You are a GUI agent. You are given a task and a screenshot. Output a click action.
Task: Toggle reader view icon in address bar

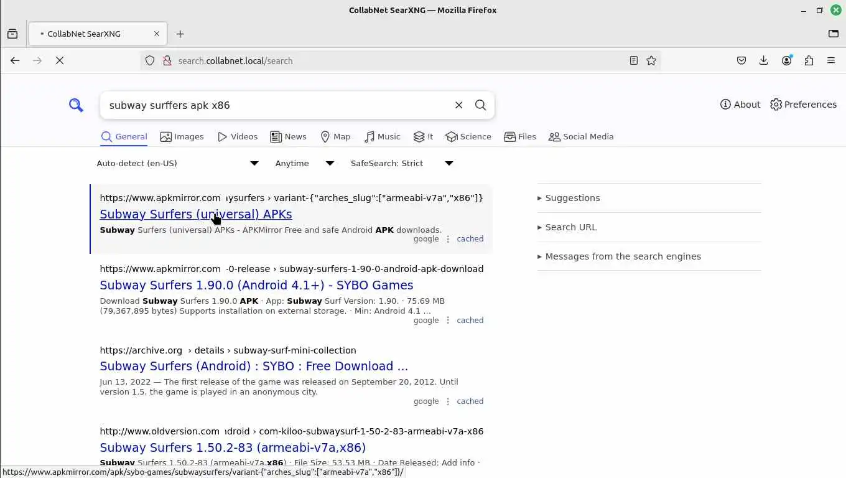(x=633, y=60)
